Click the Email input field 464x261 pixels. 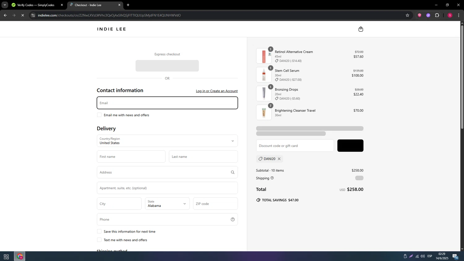pos(167,103)
